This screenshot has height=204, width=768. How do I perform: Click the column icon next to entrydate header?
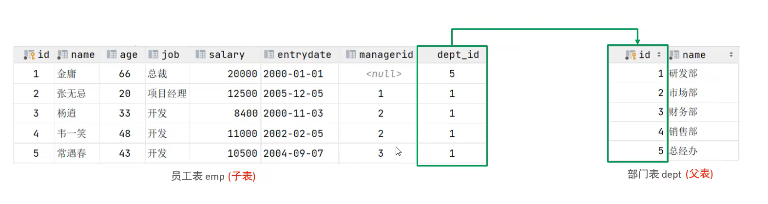click(x=269, y=55)
